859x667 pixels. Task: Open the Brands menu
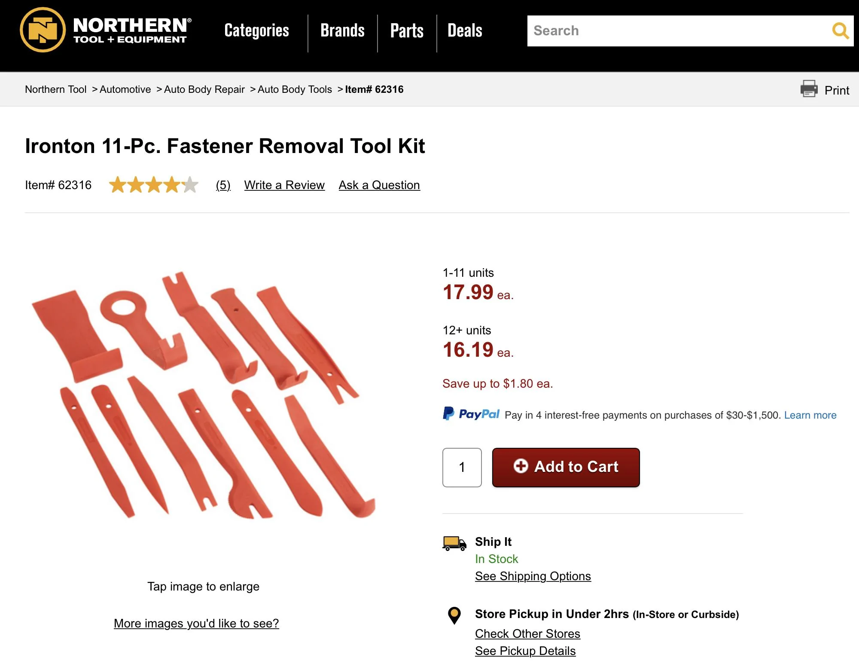click(342, 31)
